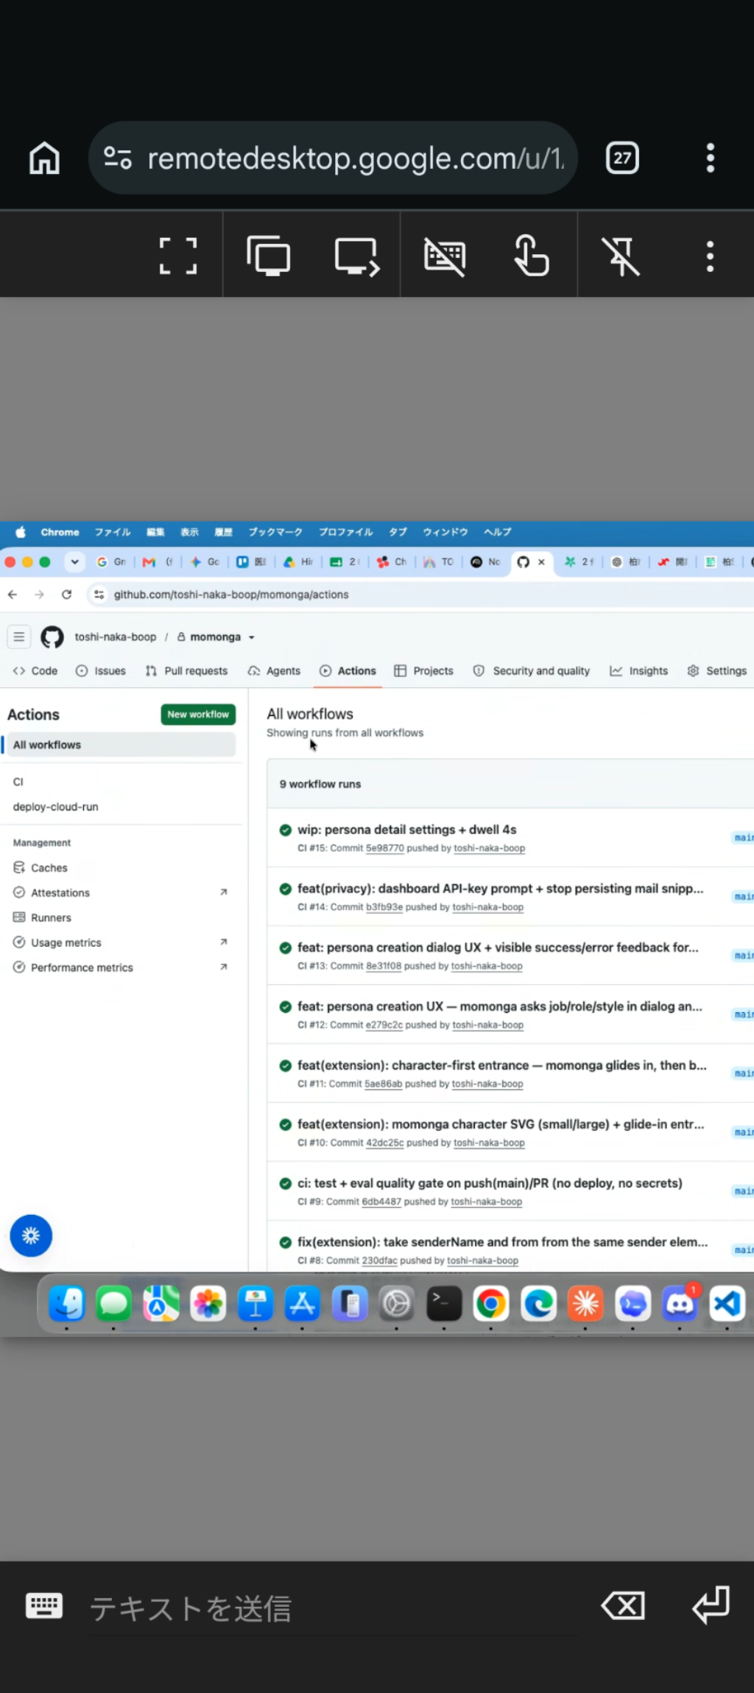Image resolution: width=754 pixels, height=1693 pixels.
Task: Click the GitHub logo icon
Action: click(x=52, y=637)
